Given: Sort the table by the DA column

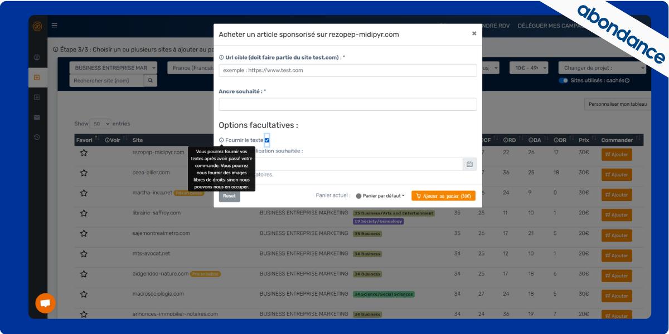Looking at the screenshot, I should (x=537, y=140).
